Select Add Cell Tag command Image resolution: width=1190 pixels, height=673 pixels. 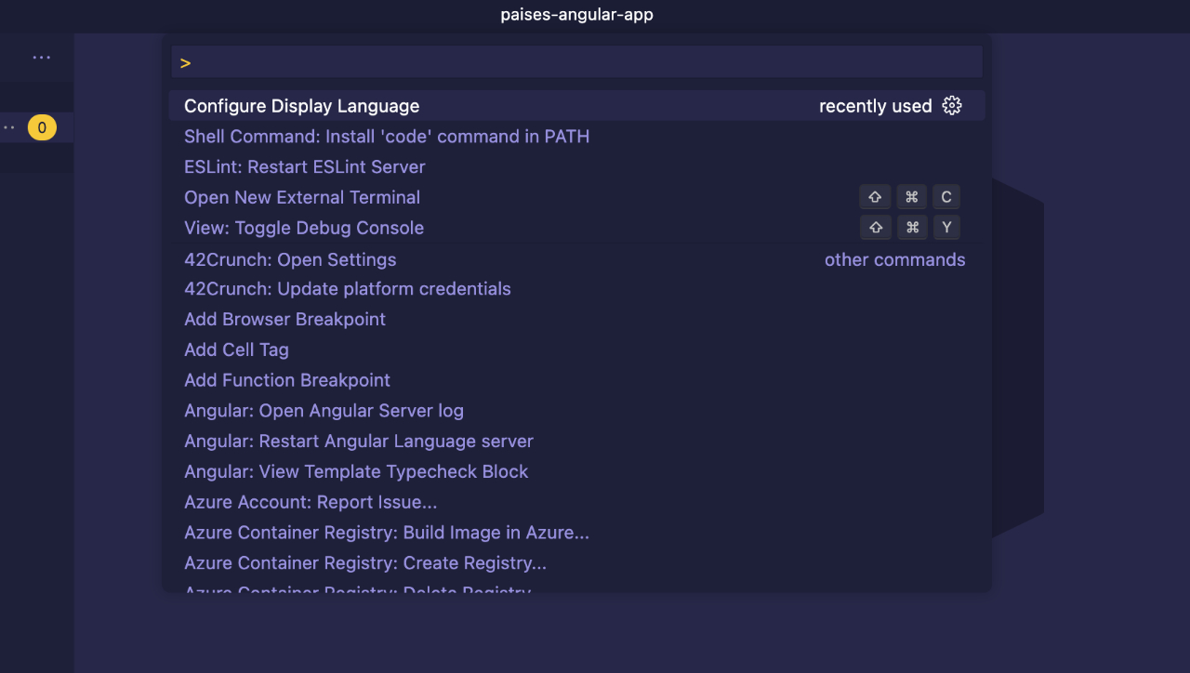pos(576,350)
